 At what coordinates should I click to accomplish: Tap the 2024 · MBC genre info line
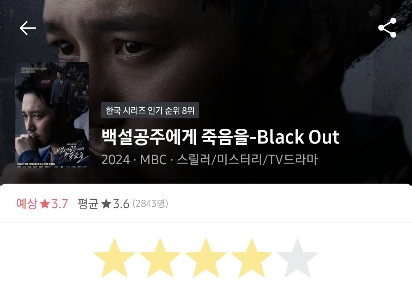(209, 159)
